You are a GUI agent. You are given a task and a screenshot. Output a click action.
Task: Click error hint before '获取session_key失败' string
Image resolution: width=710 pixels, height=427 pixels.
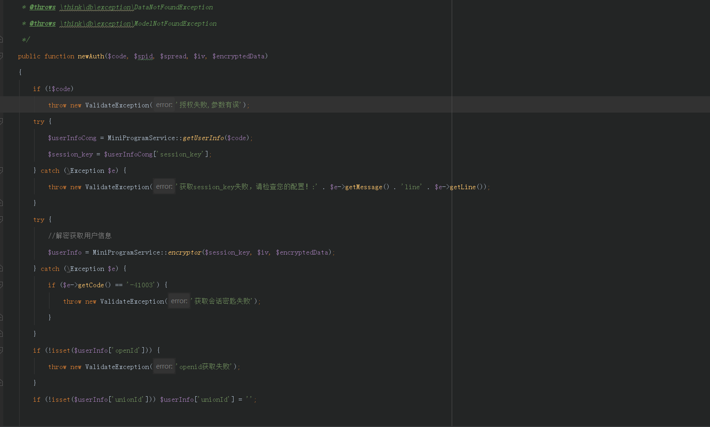click(164, 186)
